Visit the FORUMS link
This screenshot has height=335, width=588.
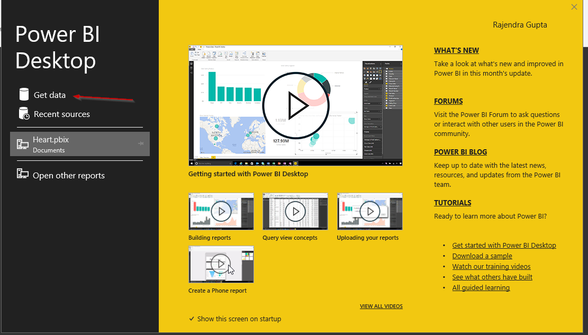point(448,101)
